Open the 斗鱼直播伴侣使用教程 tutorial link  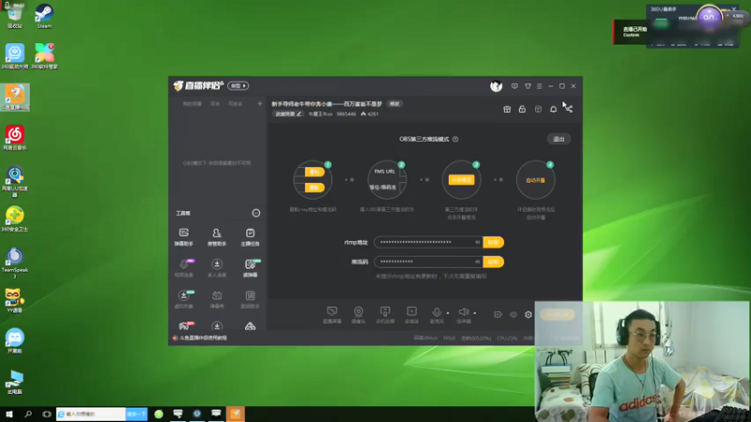pyautogui.click(x=203, y=338)
